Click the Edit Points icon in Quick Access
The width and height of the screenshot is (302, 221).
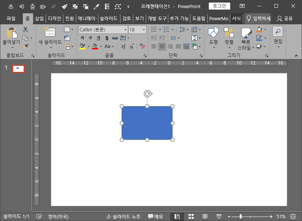[118, 7]
